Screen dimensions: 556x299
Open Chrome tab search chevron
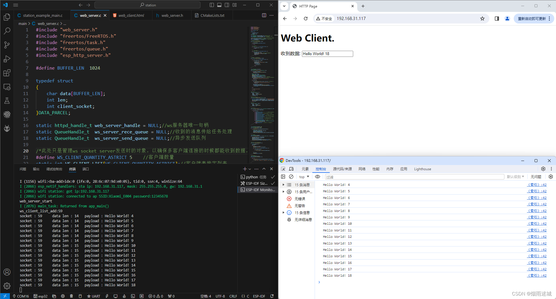[284, 6]
